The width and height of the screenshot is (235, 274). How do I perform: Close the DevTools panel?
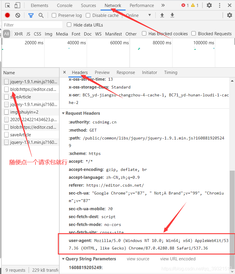[x=229, y=6]
